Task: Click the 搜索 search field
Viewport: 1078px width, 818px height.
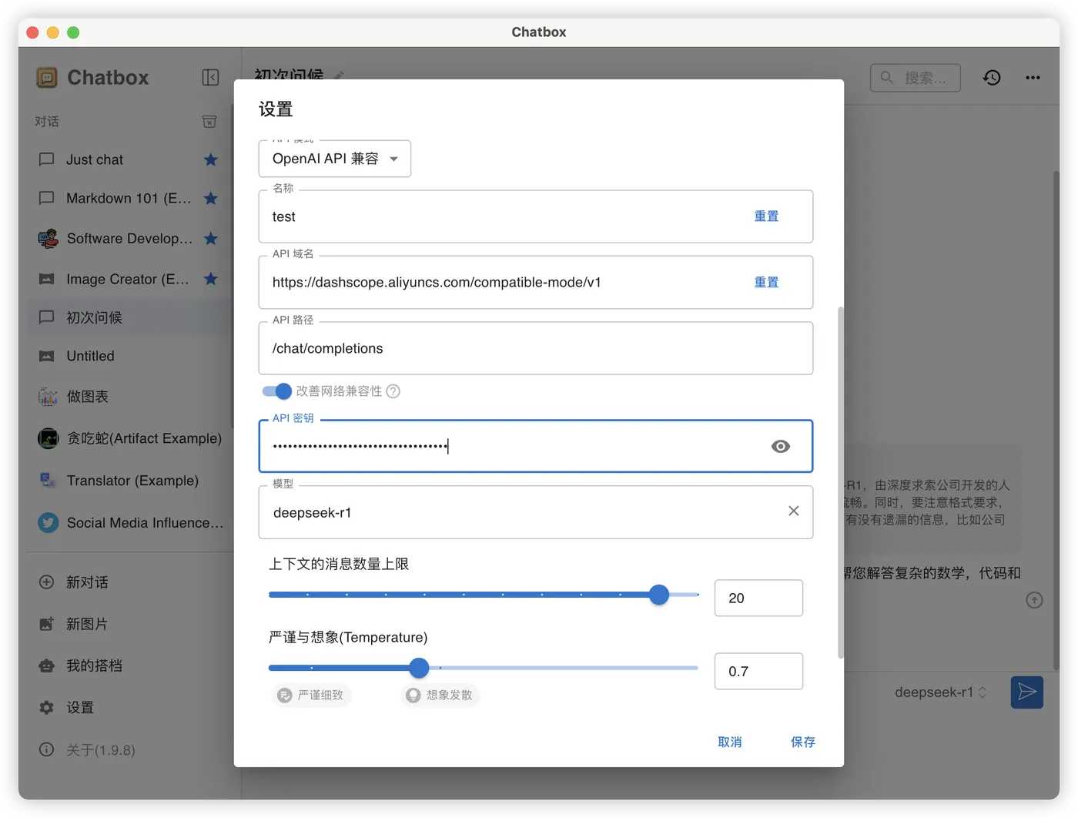Action: point(915,78)
